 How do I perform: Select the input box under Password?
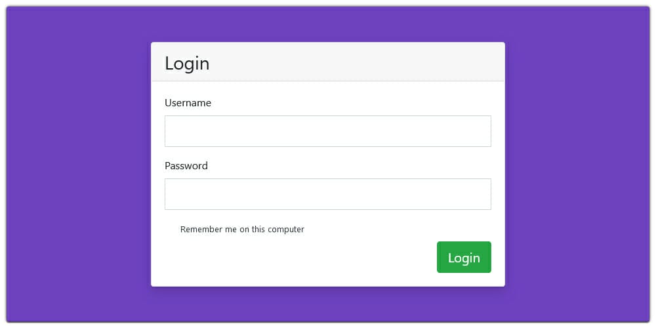(x=327, y=194)
